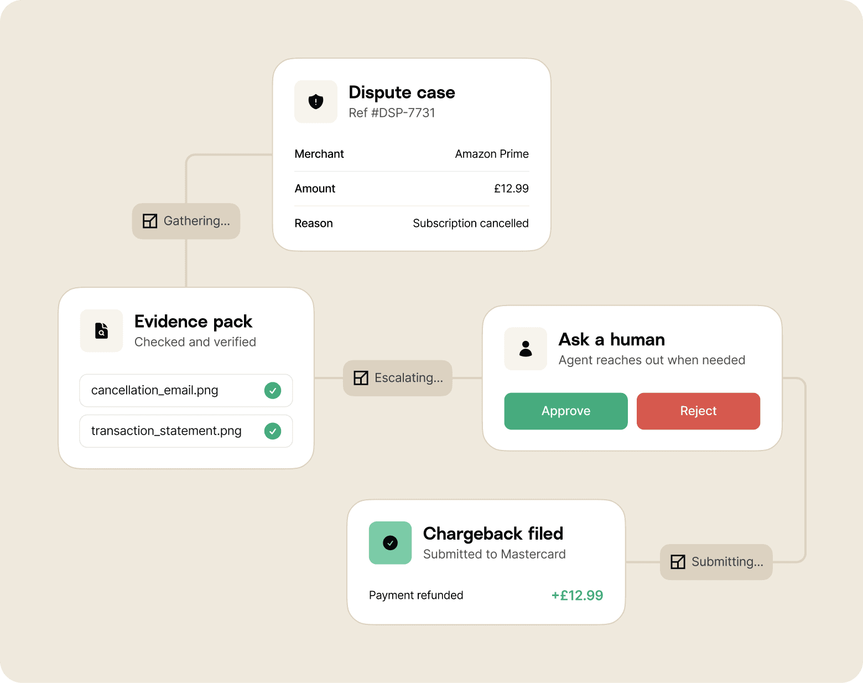Click the Ask a human heading
The width and height of the screenshot is (863, 683).
pos(612,339)
